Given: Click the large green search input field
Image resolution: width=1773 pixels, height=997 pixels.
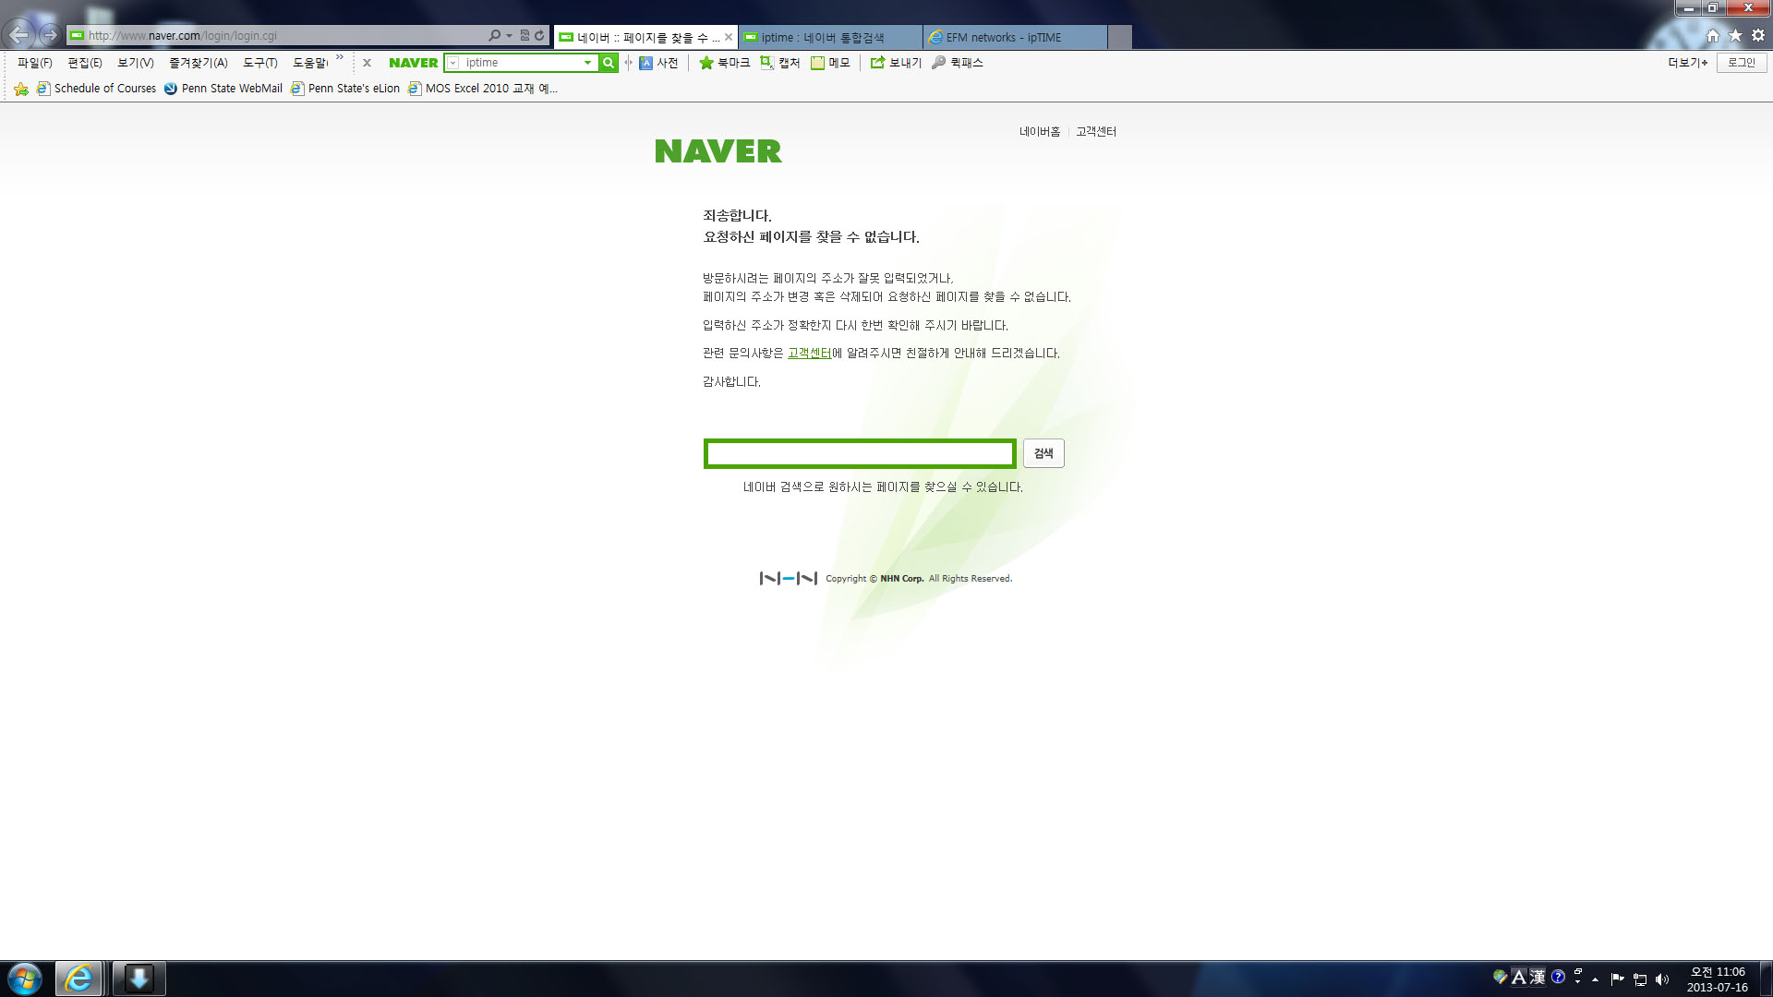Looking at the screenshot, I should (x=860, y=453).
